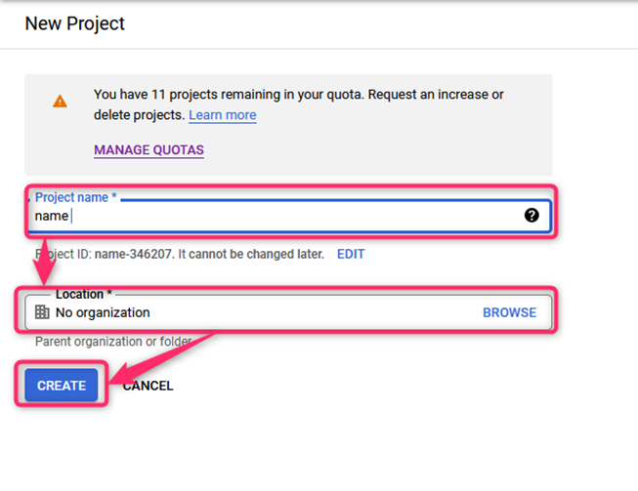The height and width of the screenshot is (491, 638).
Task: Click the blue CREATE button
Action: click(x=62, y=385)
